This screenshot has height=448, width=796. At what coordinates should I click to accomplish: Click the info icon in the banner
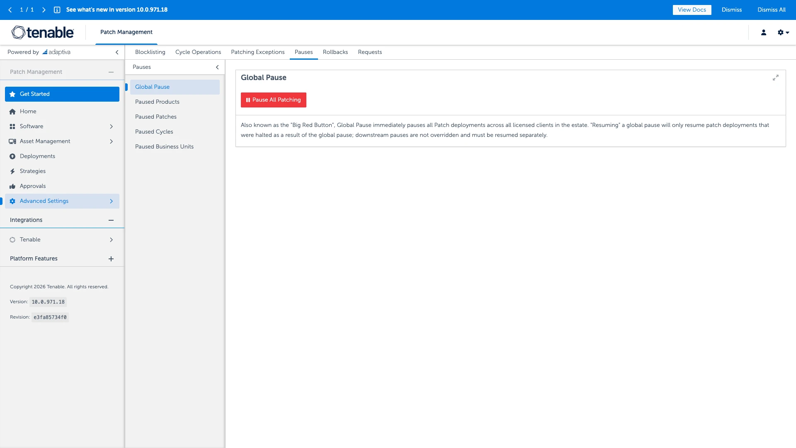coord(57,10)
